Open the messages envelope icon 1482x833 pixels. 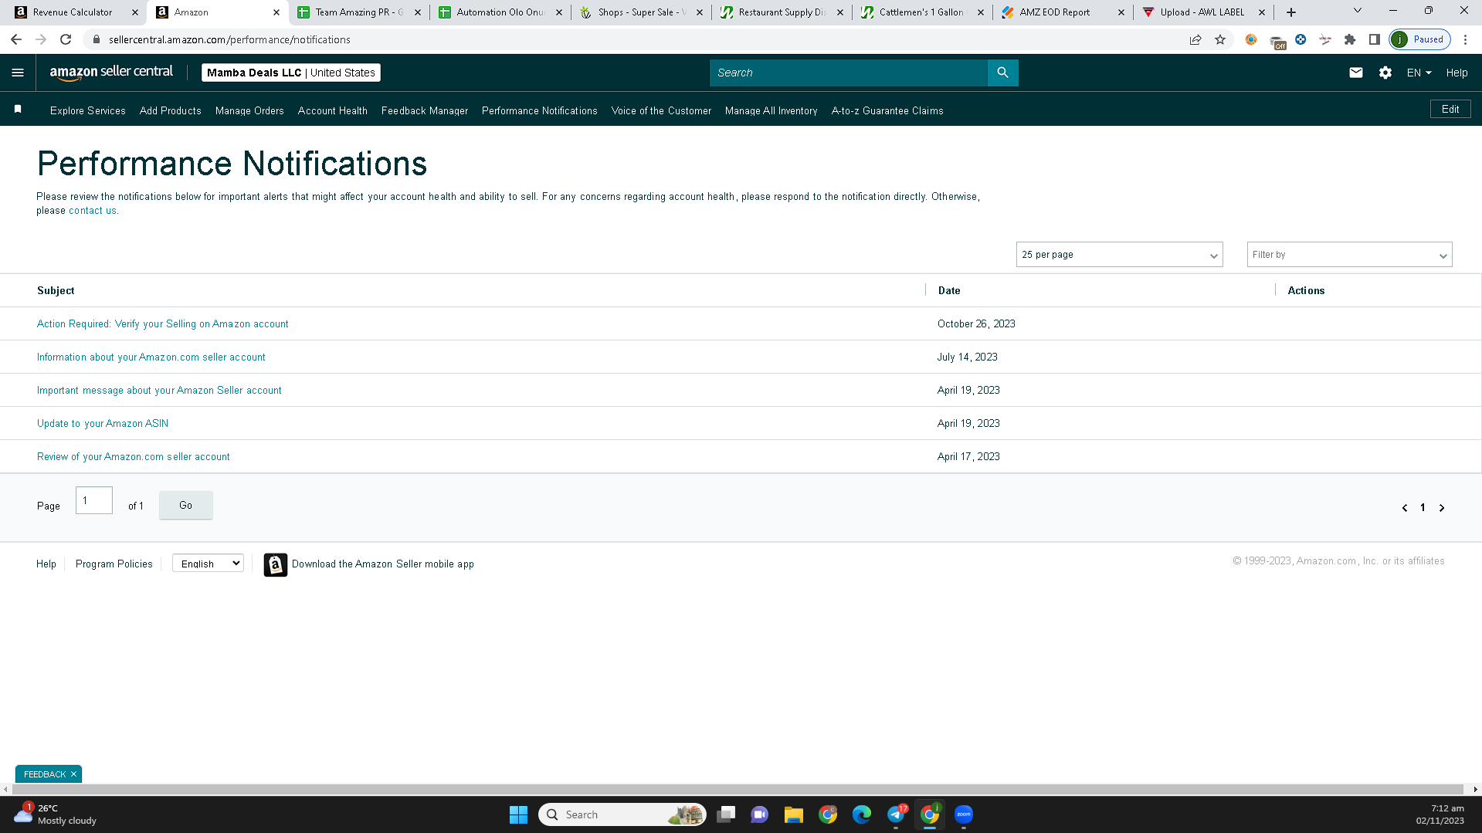pyautogui.click(x=1355, y=73)
